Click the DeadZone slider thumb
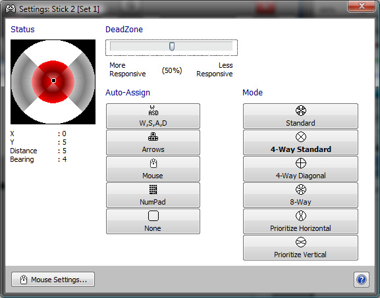Screen dimensions: 380x298 pyautogui.click(x=172, y=46)
